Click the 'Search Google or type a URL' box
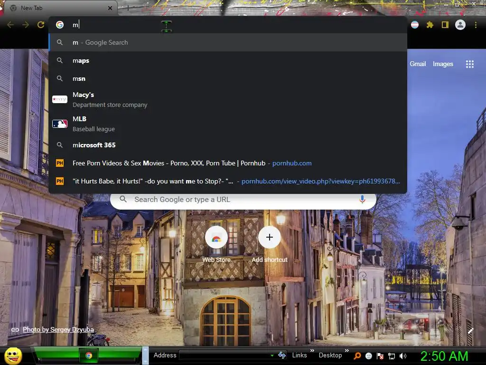 pyautogui.click(x=243, y=200)
